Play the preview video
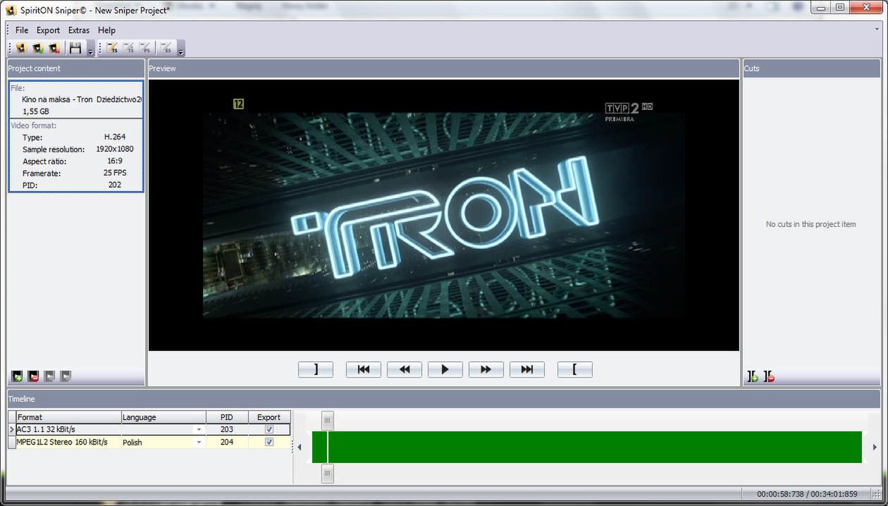 (445, 369)
